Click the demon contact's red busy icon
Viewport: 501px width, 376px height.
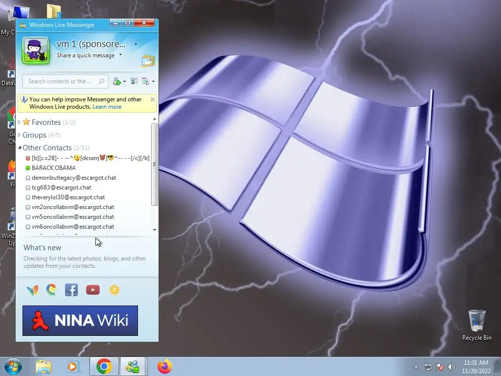point(28,158)
